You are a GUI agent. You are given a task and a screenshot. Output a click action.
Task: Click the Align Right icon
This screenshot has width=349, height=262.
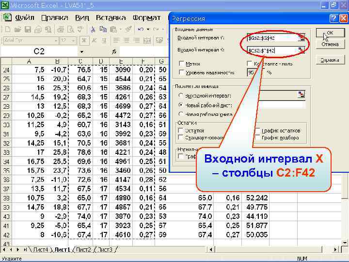pos(136,41)
